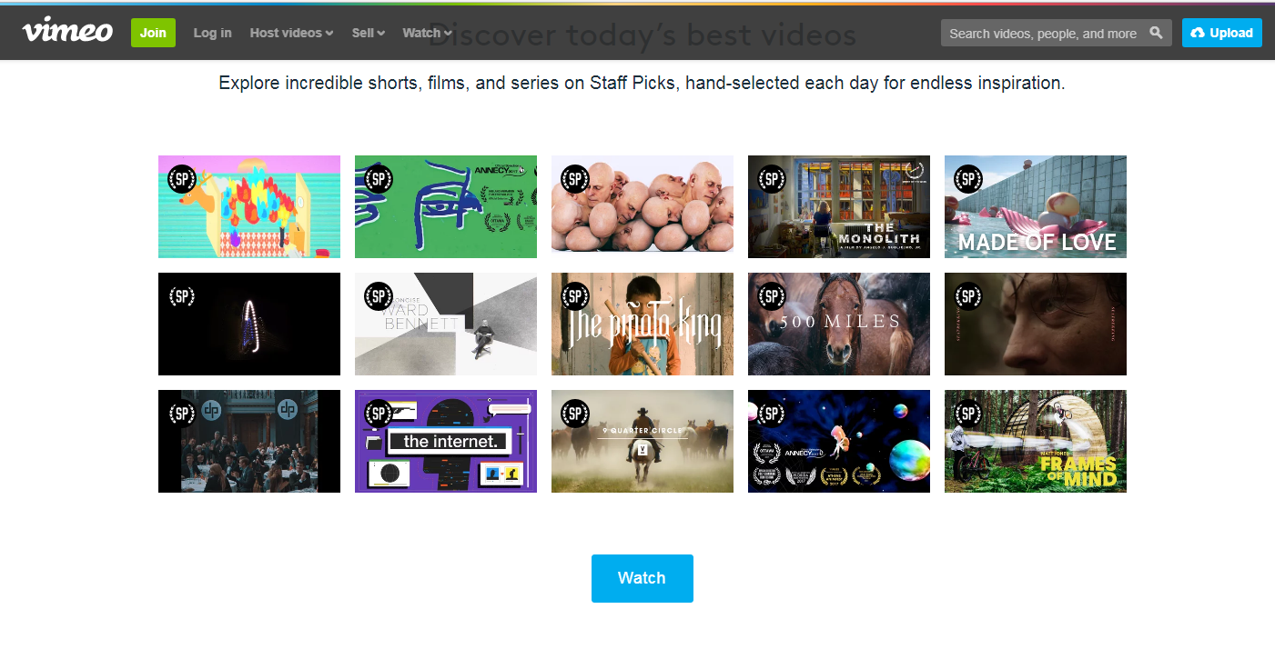Click the green Join button
The height and width of the screenshot is (649, 1275).
pyautogui.click(x=153, y=33)
